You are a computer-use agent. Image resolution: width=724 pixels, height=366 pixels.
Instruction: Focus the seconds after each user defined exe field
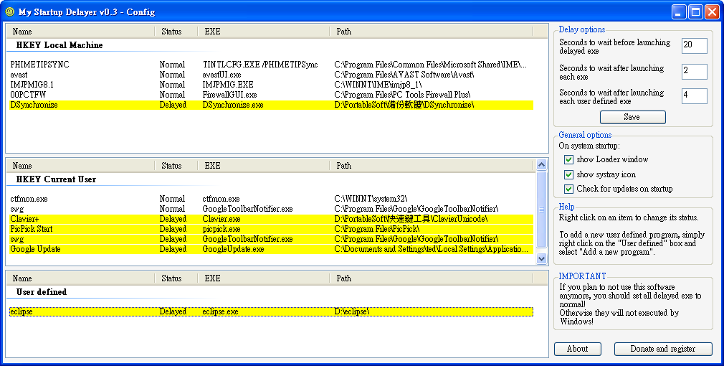pos(695,95)
